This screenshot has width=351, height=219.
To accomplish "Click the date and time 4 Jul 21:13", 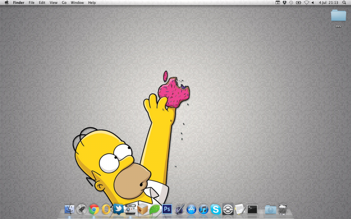I will point(328,3).
